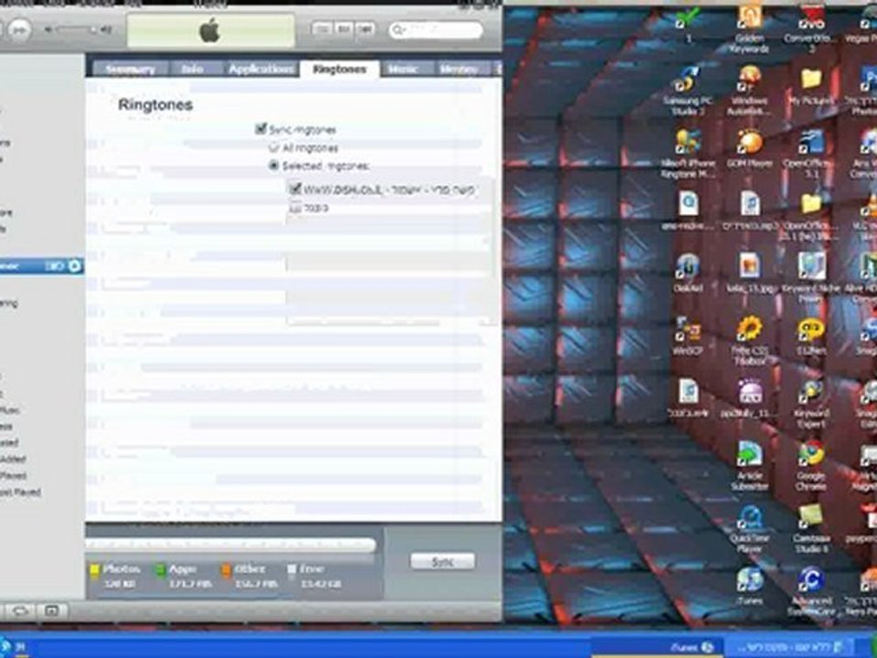
Task: Select the Selected ringtones radio button
Action: (x=273, y=165)
